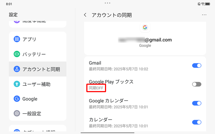Tap the 一般設定 gear icon

point(17,113)
